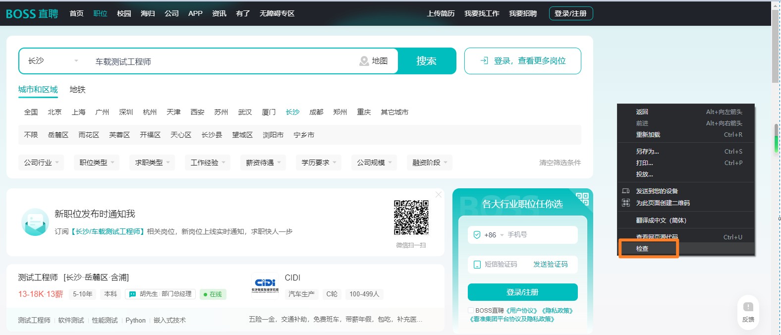Image resolution: width=781 pixels, height=335 pixels.
Task: Choose 为此页面创建二维码 in context menu
Action: 685,203
